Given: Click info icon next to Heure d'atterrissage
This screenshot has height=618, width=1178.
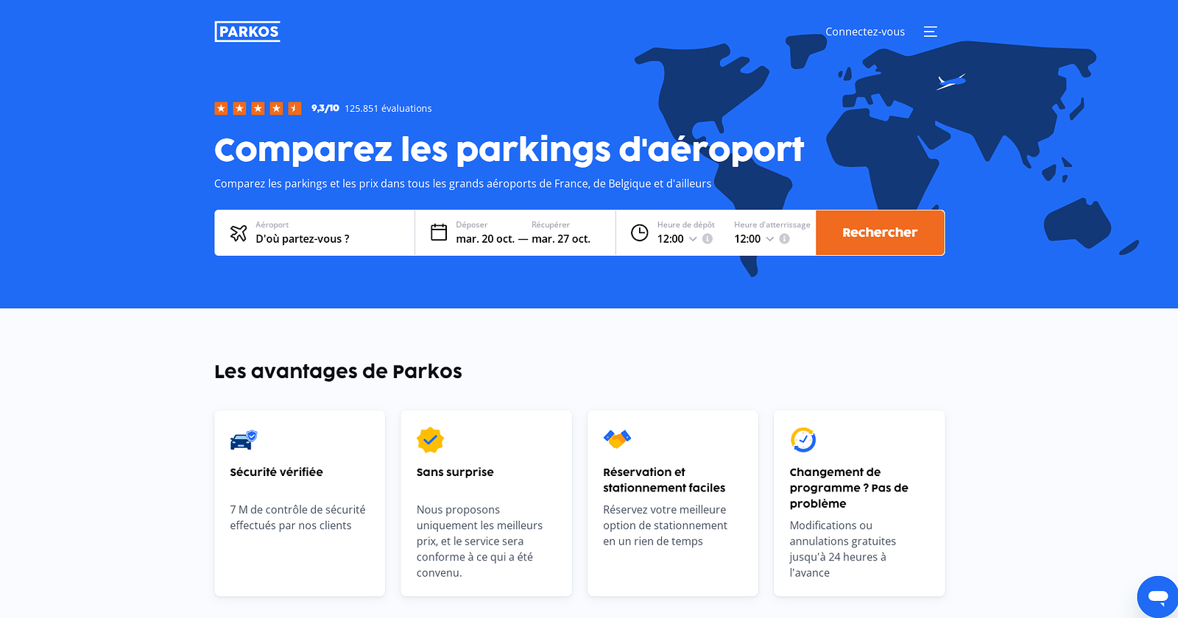Looking at the screenshot, I should (785, 239).
